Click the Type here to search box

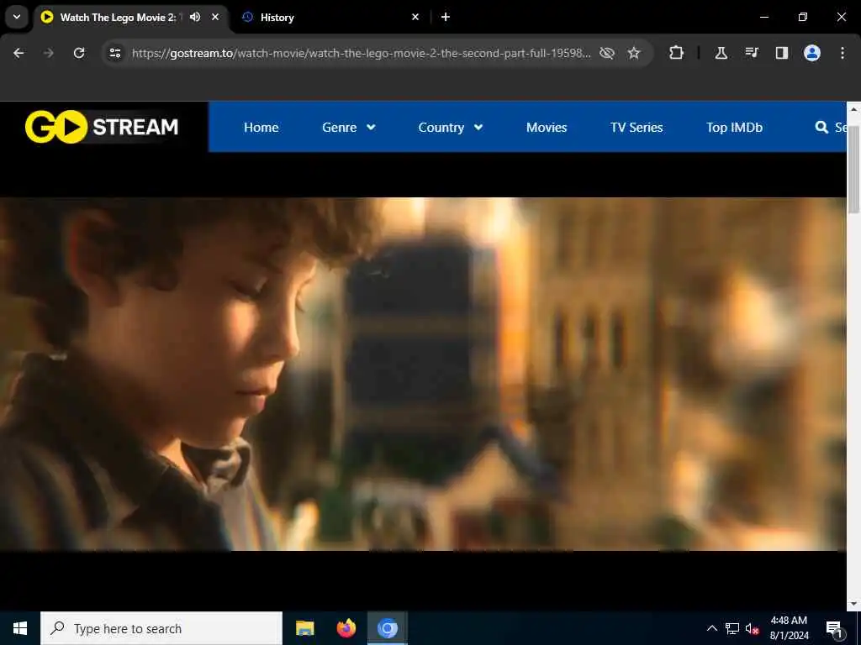pyautogui.click(x=161, y=628)
